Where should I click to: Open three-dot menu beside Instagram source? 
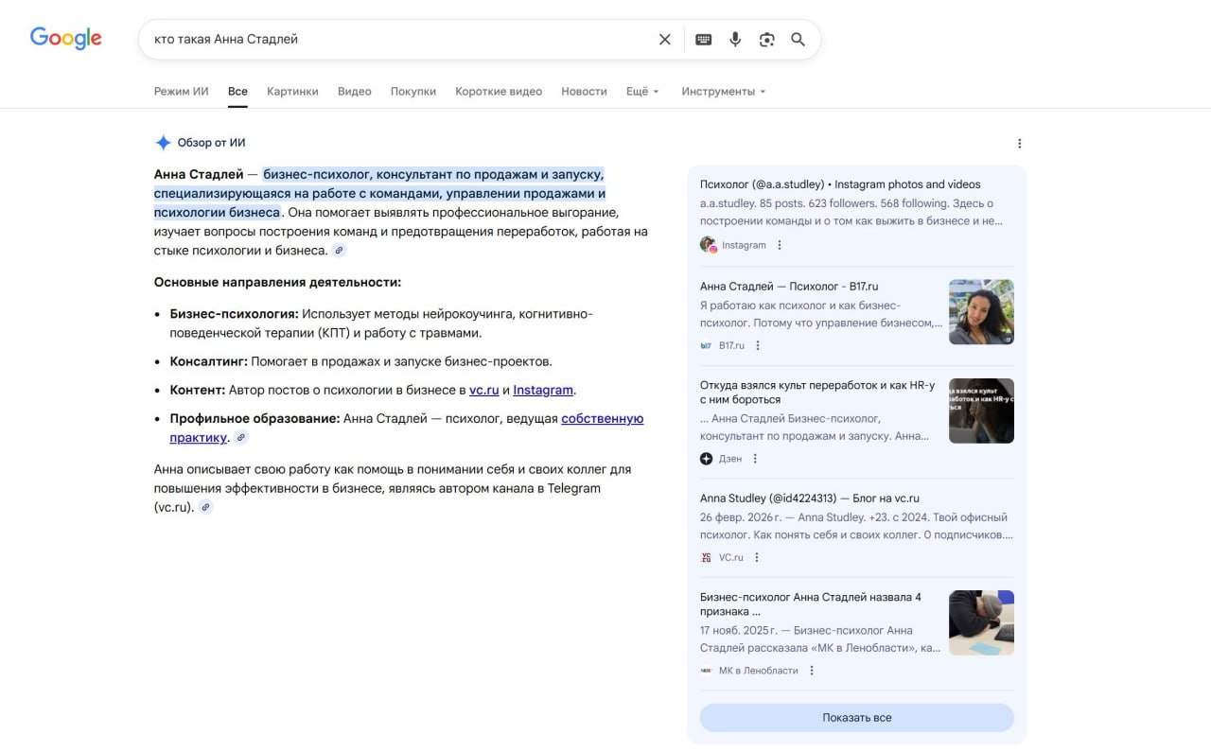coord(780,245)
